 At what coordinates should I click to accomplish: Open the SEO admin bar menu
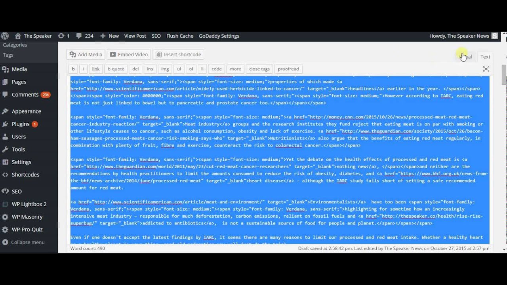point(156,36)
